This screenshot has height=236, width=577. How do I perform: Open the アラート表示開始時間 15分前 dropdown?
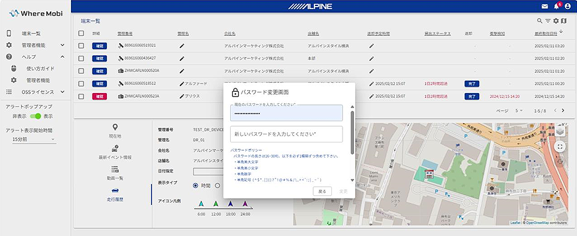click(x=34, y=139)
